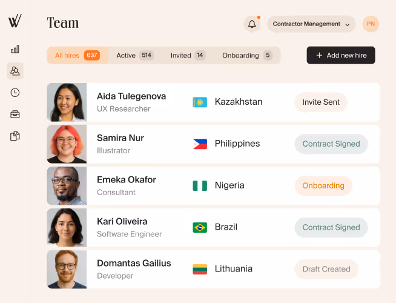
Task: Select the name Domantas Gailius
Action: (134, 263)
